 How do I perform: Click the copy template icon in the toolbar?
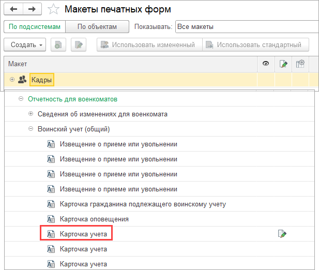(58, 44)
